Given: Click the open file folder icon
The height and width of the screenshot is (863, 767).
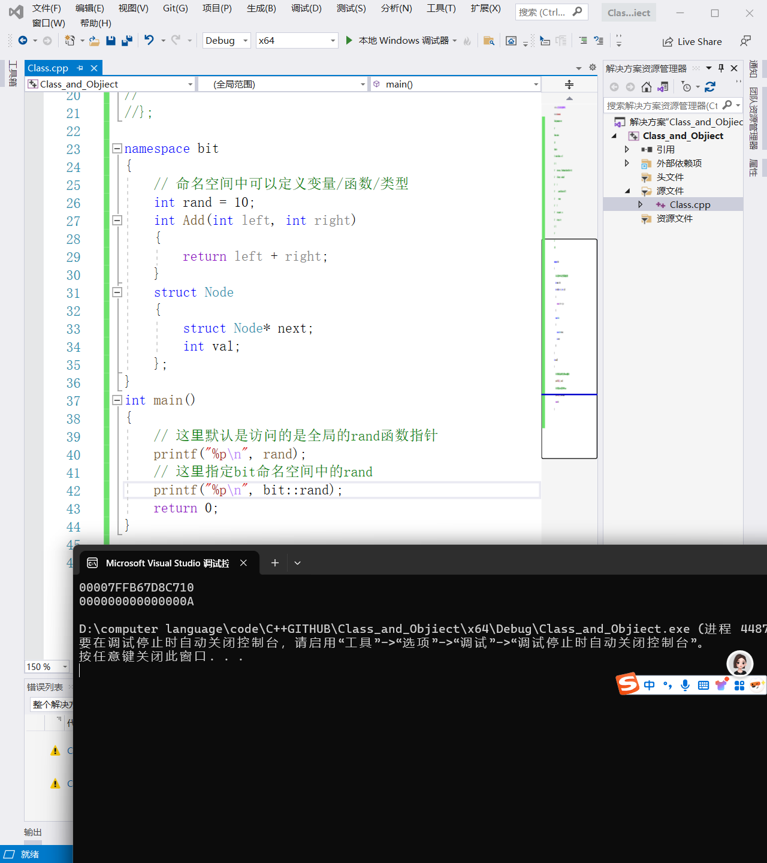Looking at the screenshot, I should tap(94, 40).
